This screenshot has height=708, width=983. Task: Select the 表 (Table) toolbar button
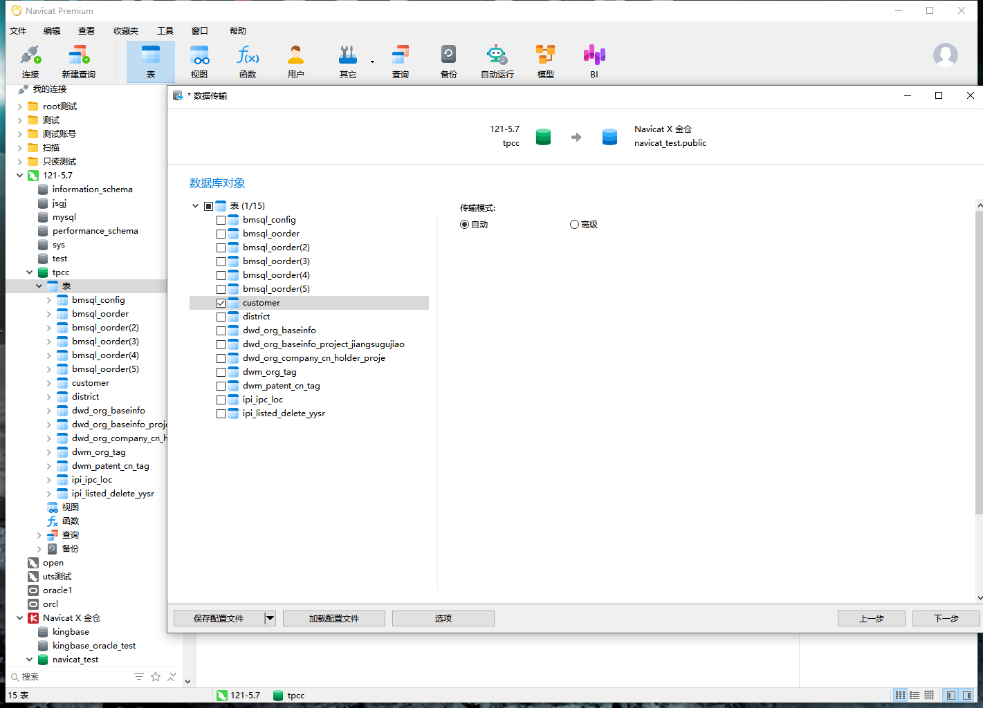(151, 62)
